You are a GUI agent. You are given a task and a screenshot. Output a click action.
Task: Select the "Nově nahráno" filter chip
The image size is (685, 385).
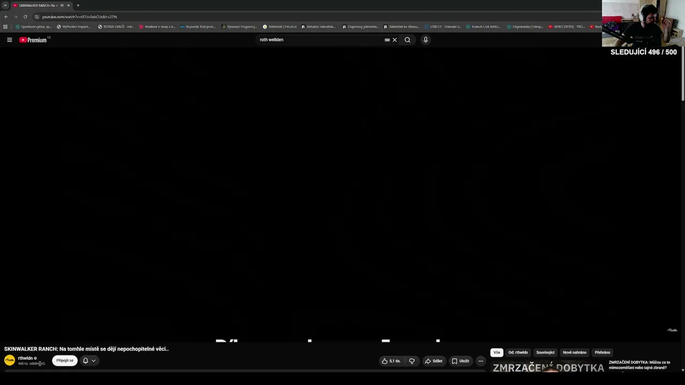tap(575, 352)
